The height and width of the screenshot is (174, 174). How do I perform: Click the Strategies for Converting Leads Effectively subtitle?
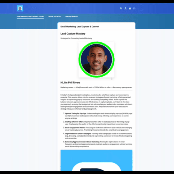click(76, 38)
